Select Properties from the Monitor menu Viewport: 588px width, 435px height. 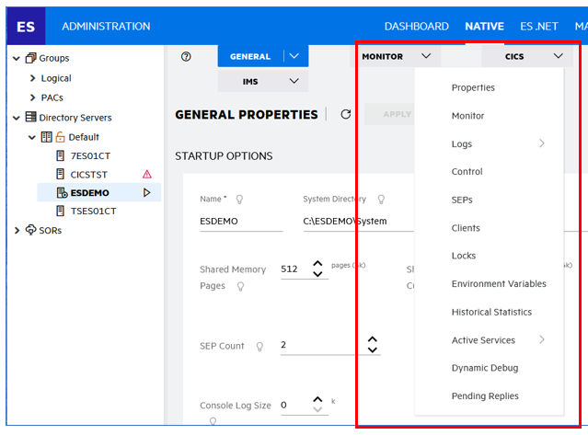point(473,87)
